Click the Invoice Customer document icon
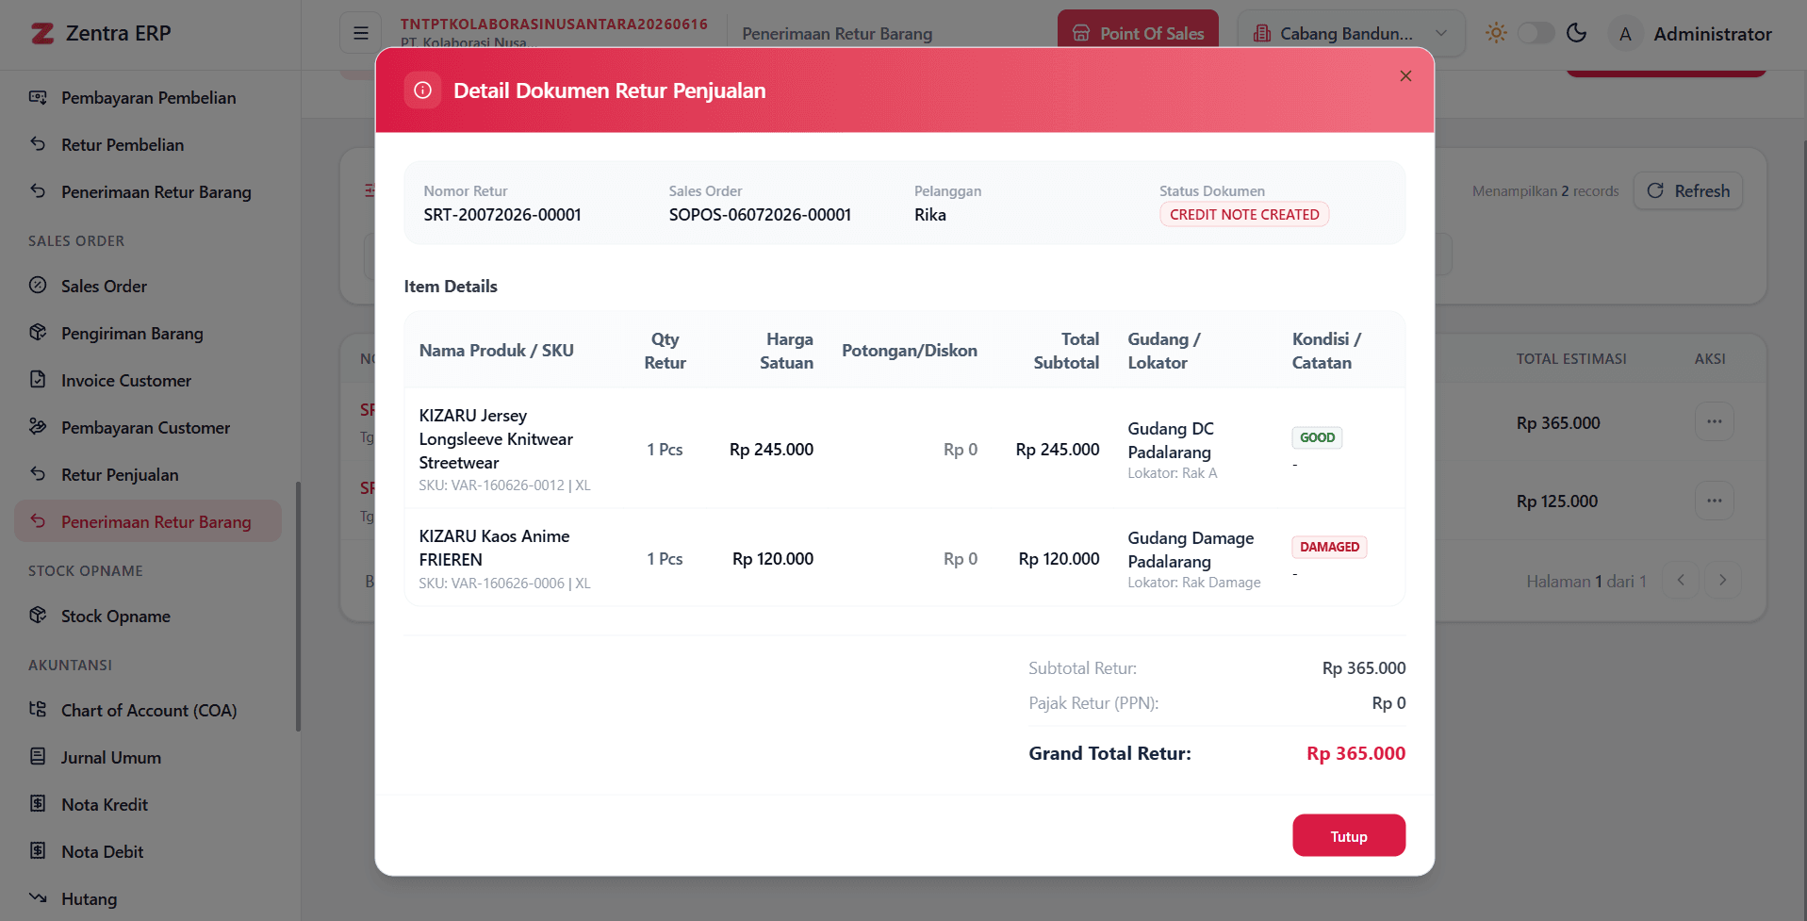Viewport: 1807px width, 921px height. [x=38, y=380]
